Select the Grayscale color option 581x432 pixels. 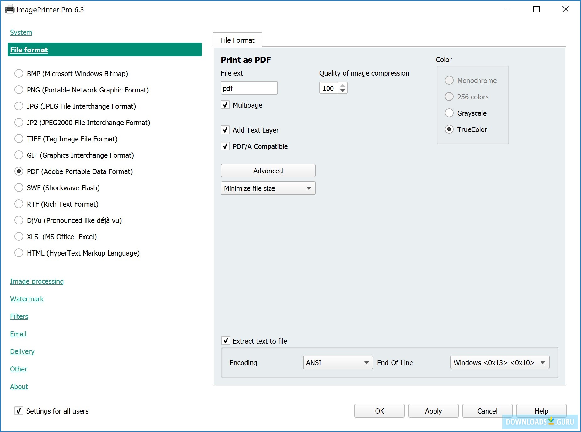[x=449, y=113]
